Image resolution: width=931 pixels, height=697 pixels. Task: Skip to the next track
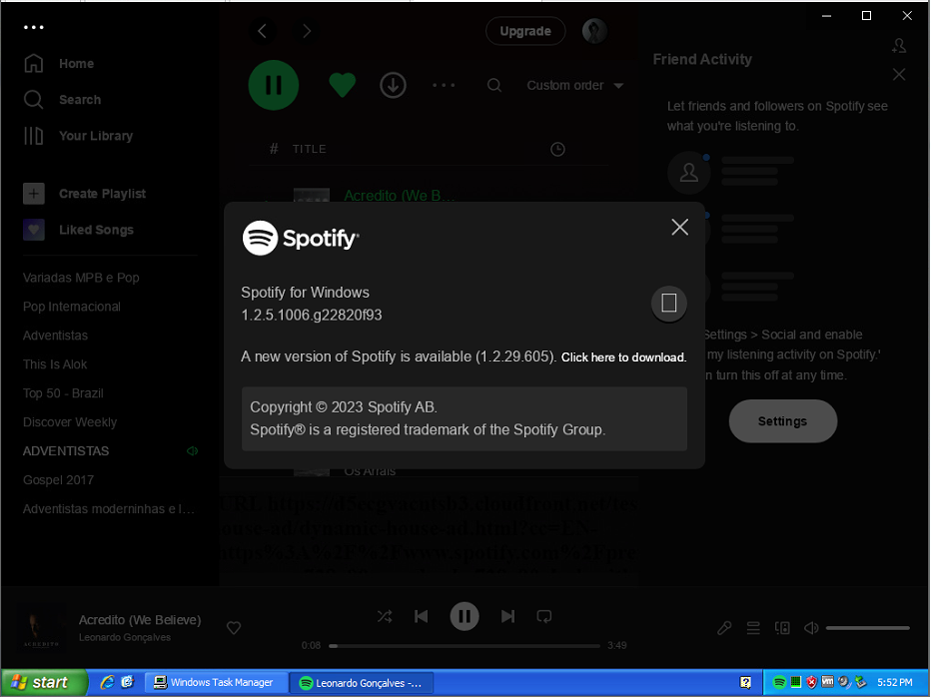click(507, 617)
